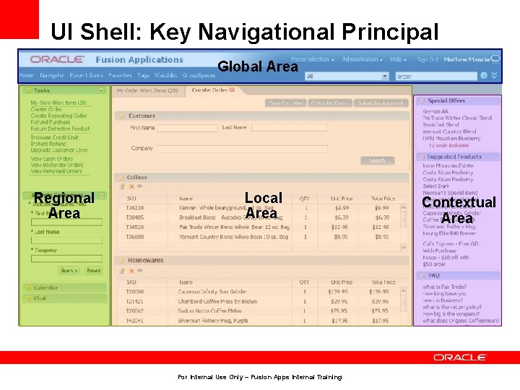Collapse the Suggested Products panel
Image resolution: width=520 pixels, height=390 pixels.
pos(422,156)
